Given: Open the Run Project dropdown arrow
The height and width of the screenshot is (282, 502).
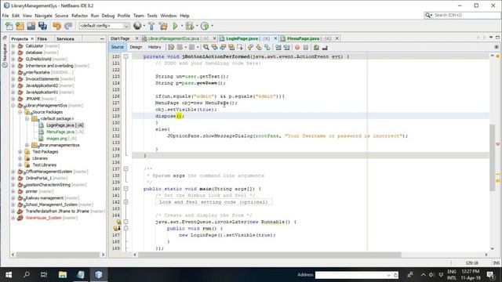Looking at the screenshot, I should [x=182, y=26].
